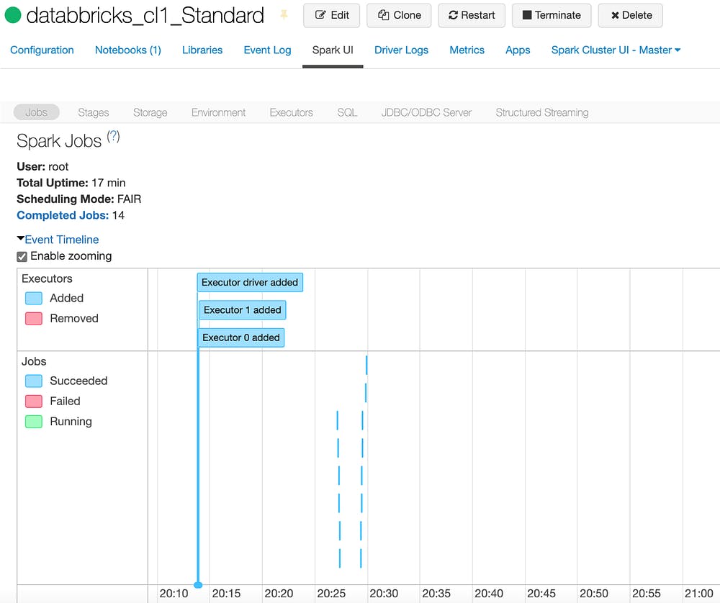Image resolution: width=720 pixels, height=603 pixels.
Task: Click the green cluster running status indicator
Action: [x=13, y=15]
